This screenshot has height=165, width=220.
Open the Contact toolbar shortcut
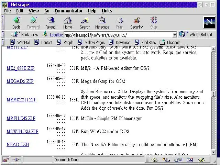[x=43, y=42]
